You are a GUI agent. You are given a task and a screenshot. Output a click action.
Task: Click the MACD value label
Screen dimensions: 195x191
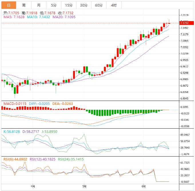coord(14,103)
